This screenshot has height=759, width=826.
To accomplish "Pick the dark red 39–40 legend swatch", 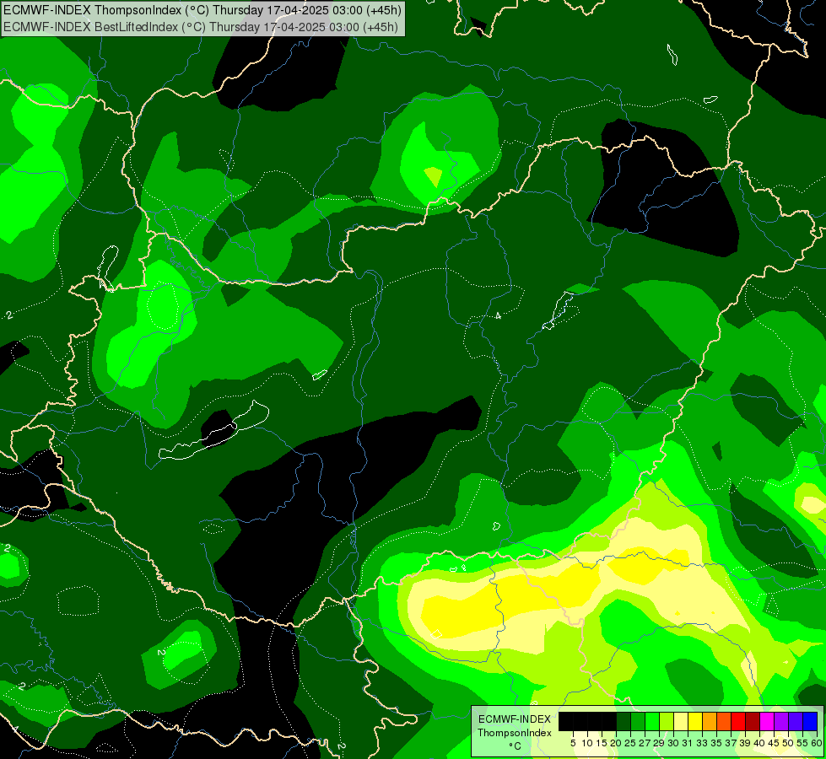I will pyautogui.click(x=753, y=722).
